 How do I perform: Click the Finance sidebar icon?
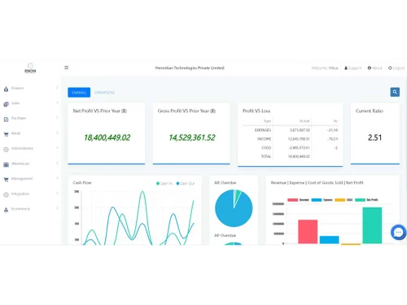pos(6,89)
